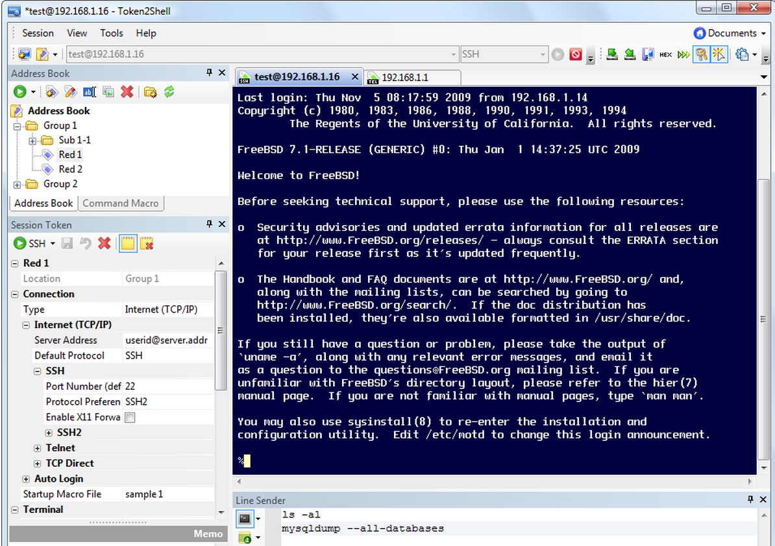
Task: Click the delete memo note icon
Action: (x=147, y=243)
